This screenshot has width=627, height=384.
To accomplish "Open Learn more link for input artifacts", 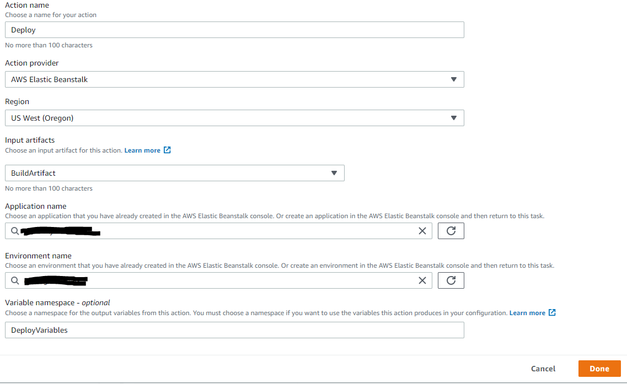I will pyautogui.click(x=142, y=150).
